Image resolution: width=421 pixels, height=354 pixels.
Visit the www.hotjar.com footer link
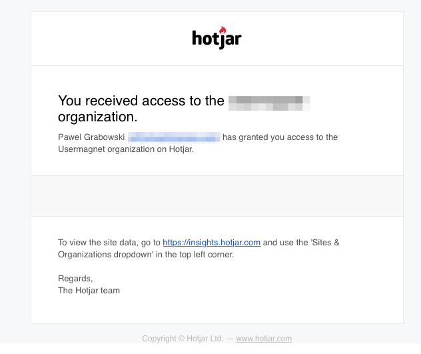pyautogui.click(x=264, y=339)
